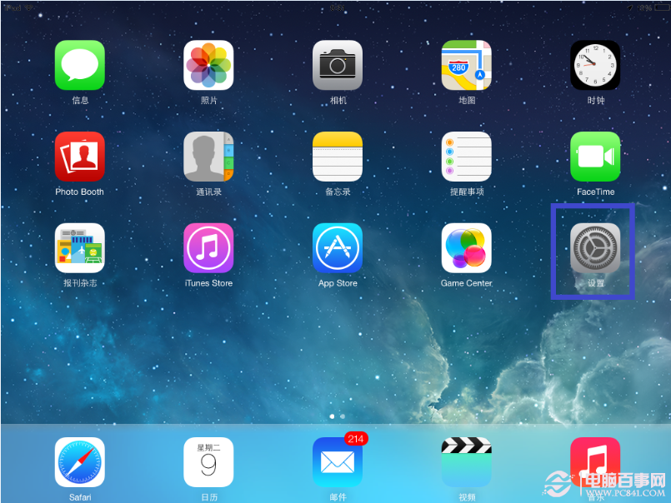Open Game Center

467,248
